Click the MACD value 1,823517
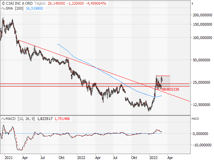214x160 pixels. click(45, 119)
